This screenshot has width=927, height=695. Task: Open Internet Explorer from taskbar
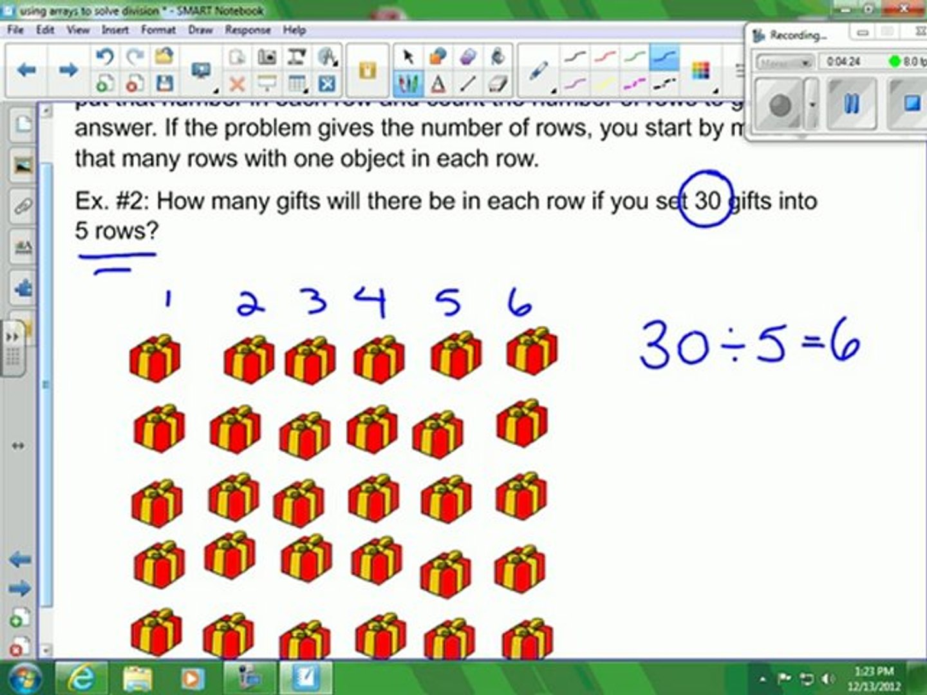[82, 678]
